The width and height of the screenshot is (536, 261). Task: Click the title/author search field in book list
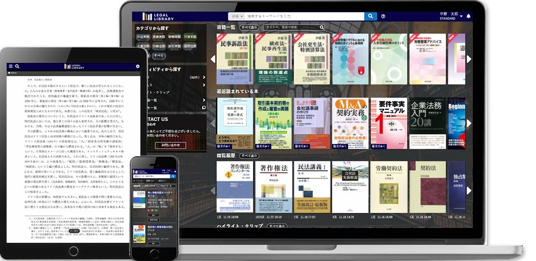point(293,27)
